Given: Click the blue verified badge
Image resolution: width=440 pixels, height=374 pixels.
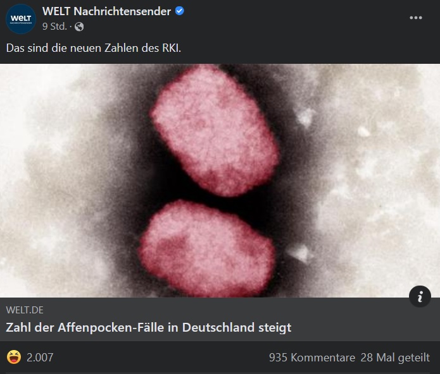Looking at the screenshot, I should (x=180, y=11).
